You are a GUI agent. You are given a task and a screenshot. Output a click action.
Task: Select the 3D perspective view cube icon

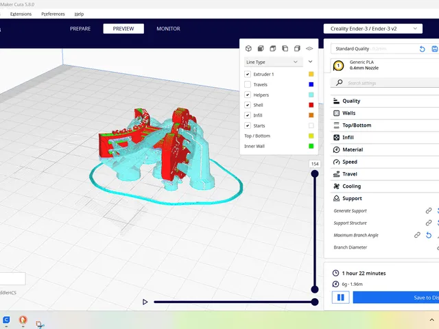[248, 49]
